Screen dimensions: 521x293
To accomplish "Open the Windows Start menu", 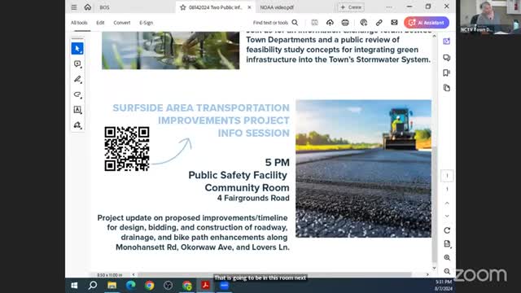I will click(x=74, y=286).
